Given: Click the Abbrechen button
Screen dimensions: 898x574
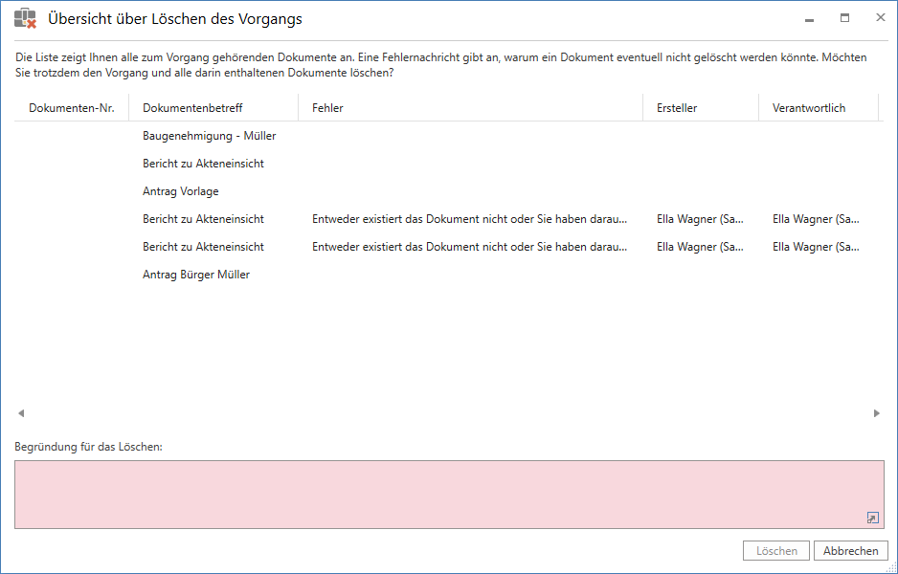Looking at the screenshot, I should click(x=850, y=550).
